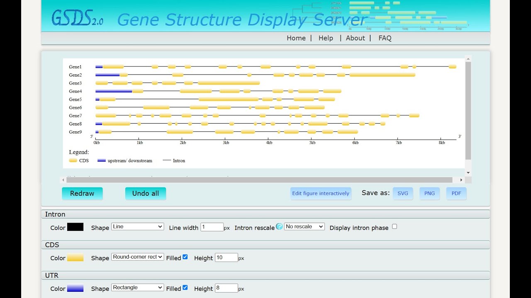The width and height of the screenshot is (531, 298).
Task: Click the GSDS 2.0 logo
Action: [x=77, y=18]
